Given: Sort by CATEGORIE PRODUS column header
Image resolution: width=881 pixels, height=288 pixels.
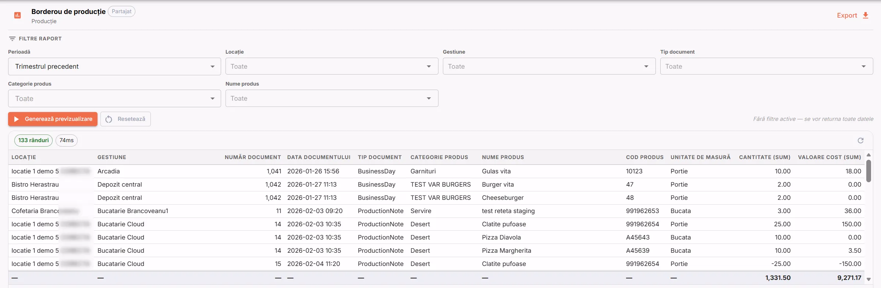Looking at the screenshot, I should [x=439, y=157].
